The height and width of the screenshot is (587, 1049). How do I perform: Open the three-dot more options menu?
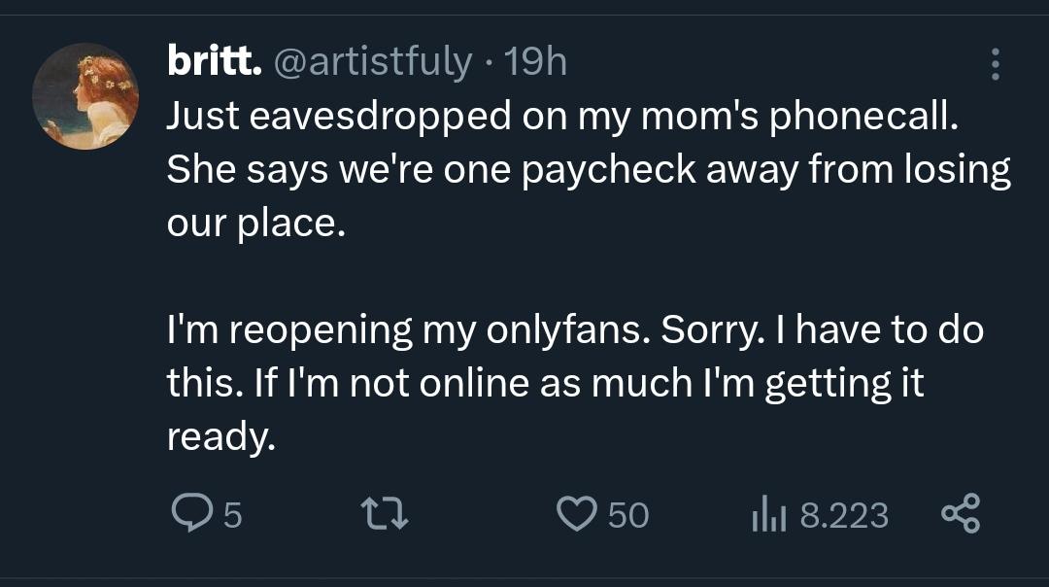[994, 64]
